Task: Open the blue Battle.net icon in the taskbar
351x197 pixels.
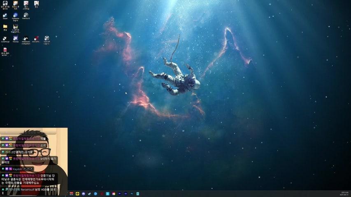Action: point(95,194)
